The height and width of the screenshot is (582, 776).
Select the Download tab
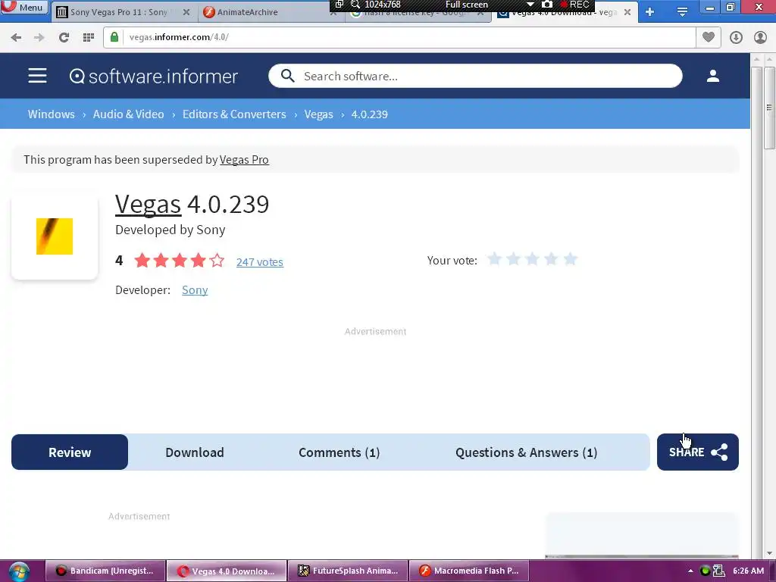click(x=195, y=452)
